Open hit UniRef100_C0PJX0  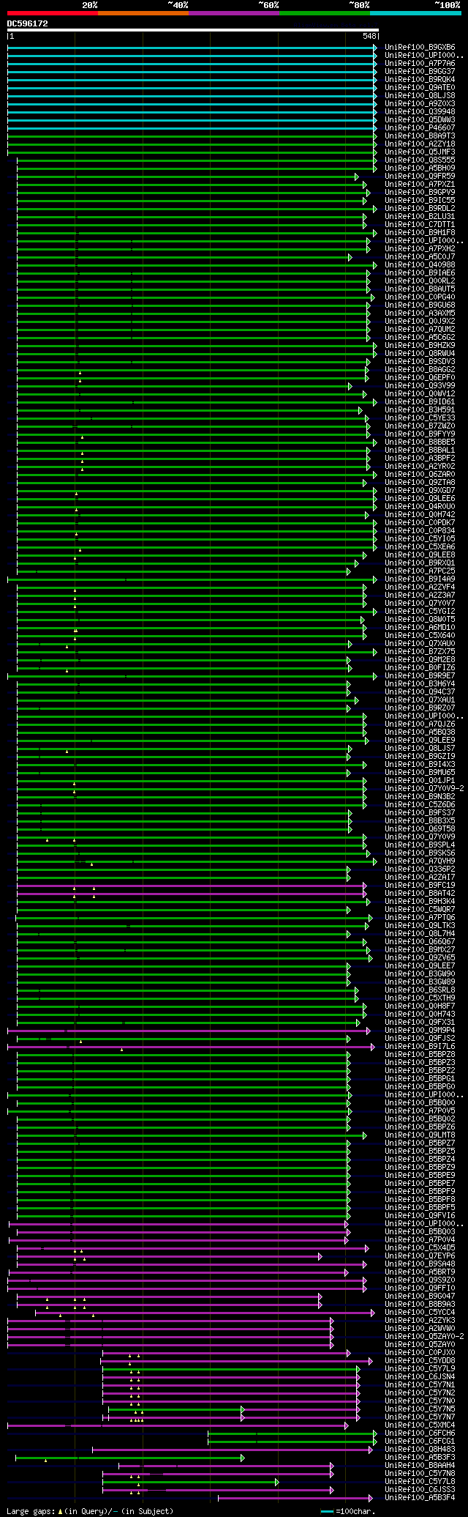(x=420, y=1353)
